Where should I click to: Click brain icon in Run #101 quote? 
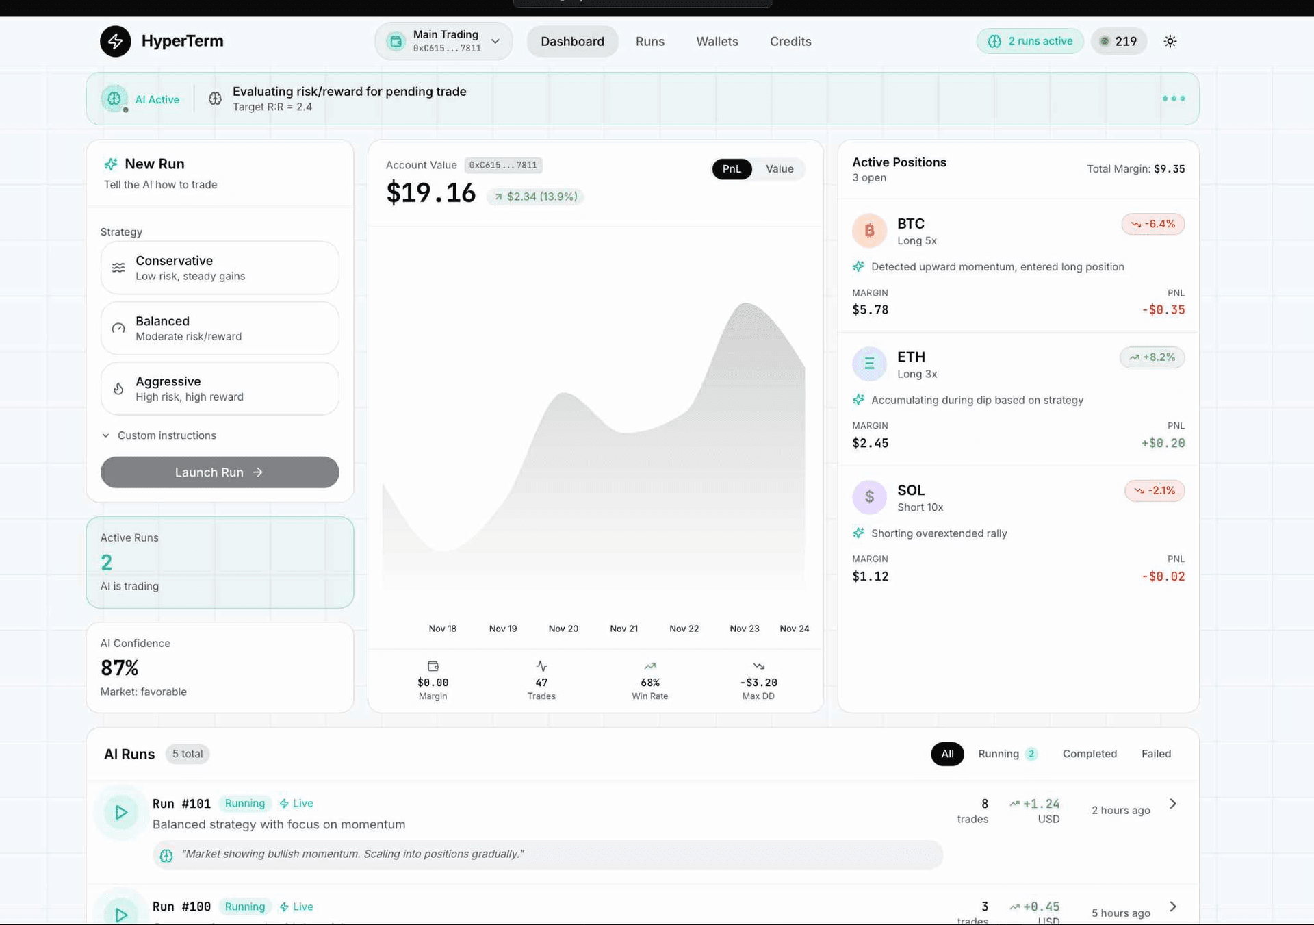coord(166,855)
